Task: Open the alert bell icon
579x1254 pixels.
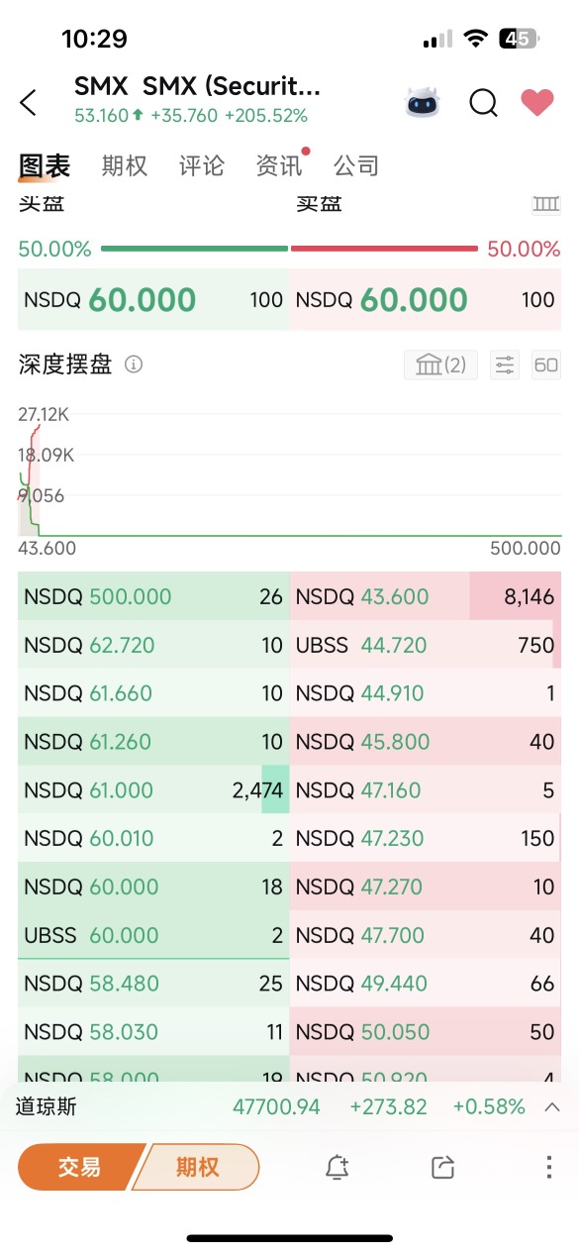Action: 337,1167
